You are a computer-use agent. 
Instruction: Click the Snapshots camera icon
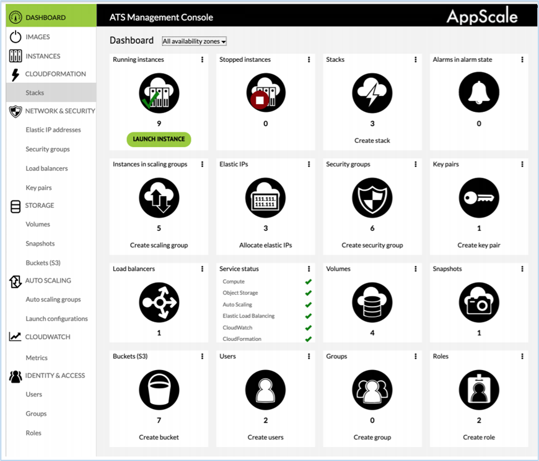pos(479,303)
